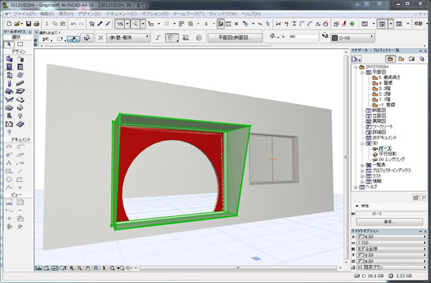Click the C-03 gray material swatch
Screen dimensions: 431x283
[x=334, y=38]
